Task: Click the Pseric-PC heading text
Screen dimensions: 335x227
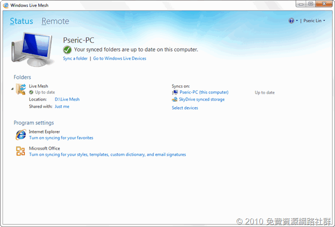Action: [79, 40]
